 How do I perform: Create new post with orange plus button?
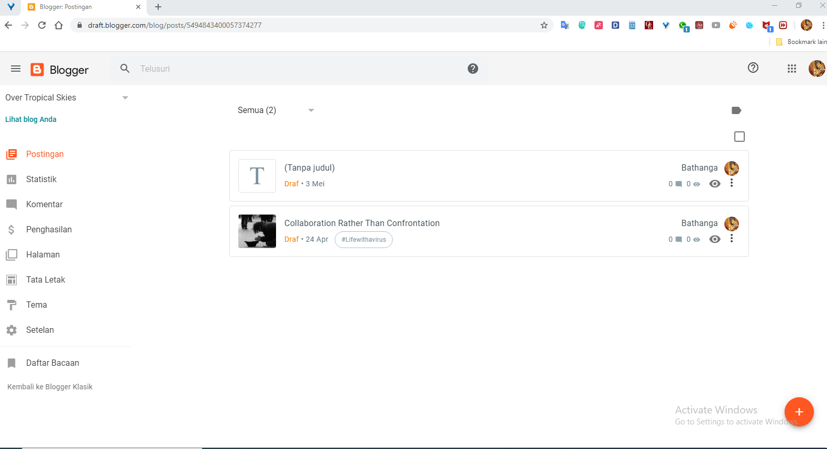pos(799,412)
